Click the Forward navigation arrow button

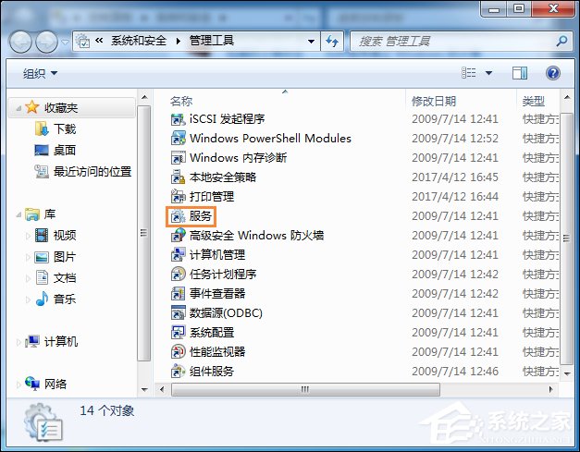tap(46, 42)
